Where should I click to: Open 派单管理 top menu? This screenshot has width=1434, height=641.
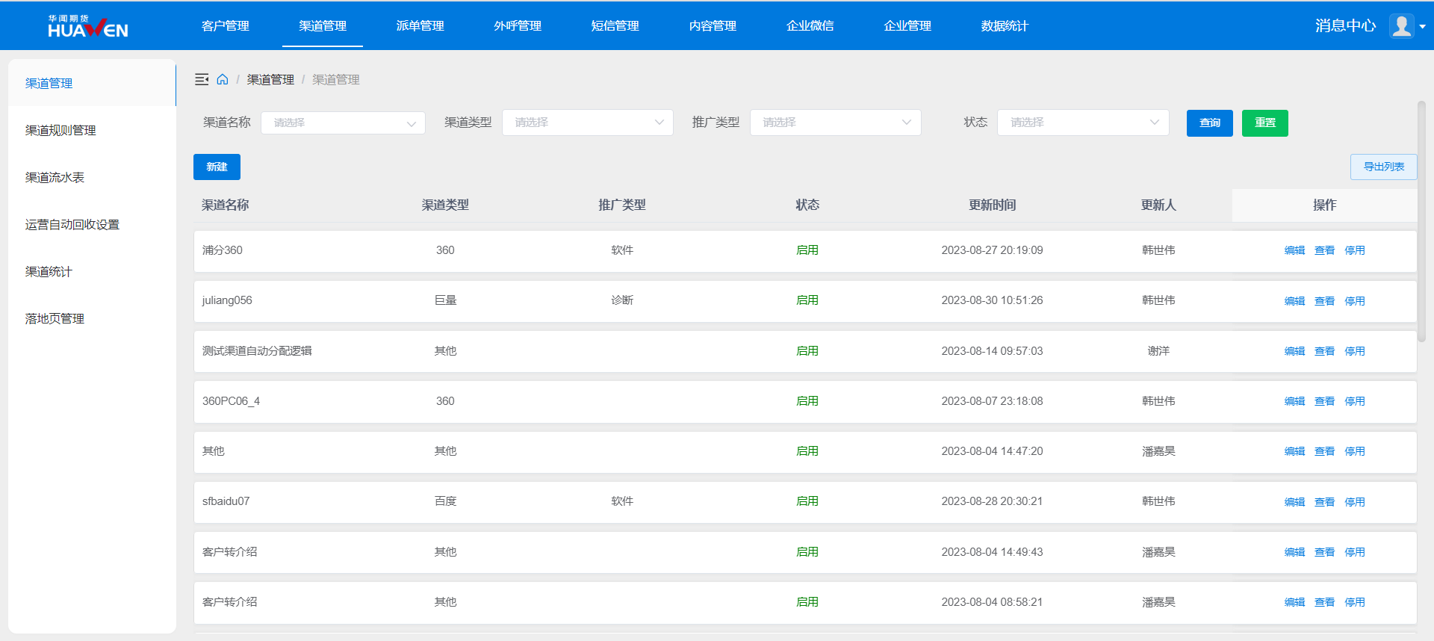(420, 26)
